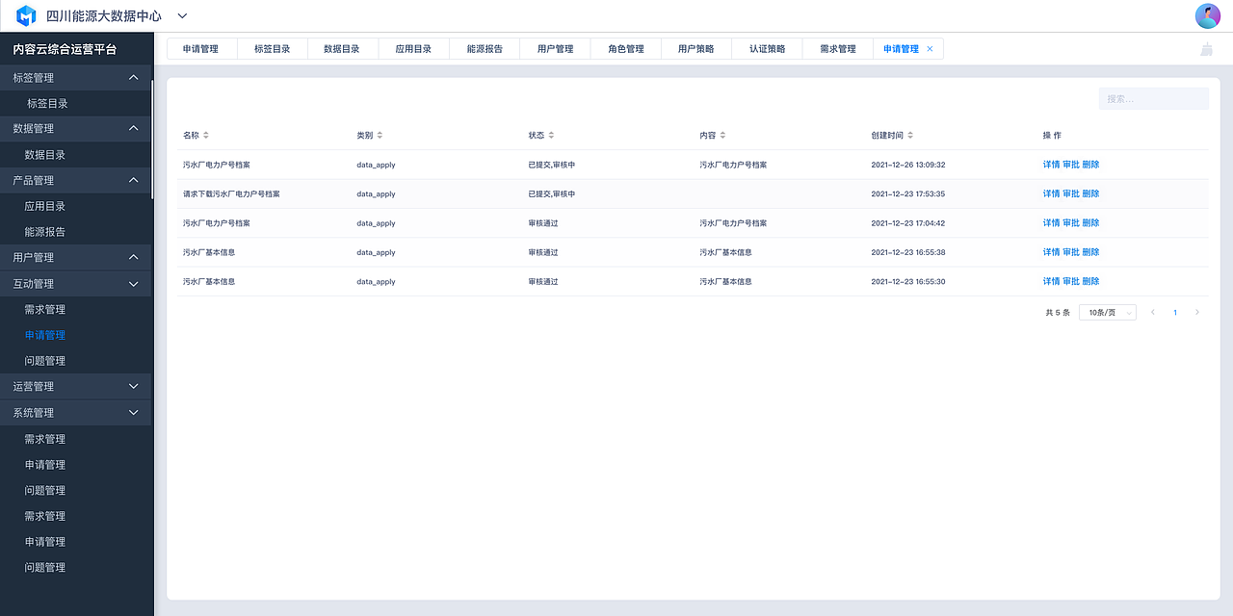The height and width of the screenshot is (616, 1233).
Task: Switch to the 数据目录 tab
Action: (x=343, y=47)
